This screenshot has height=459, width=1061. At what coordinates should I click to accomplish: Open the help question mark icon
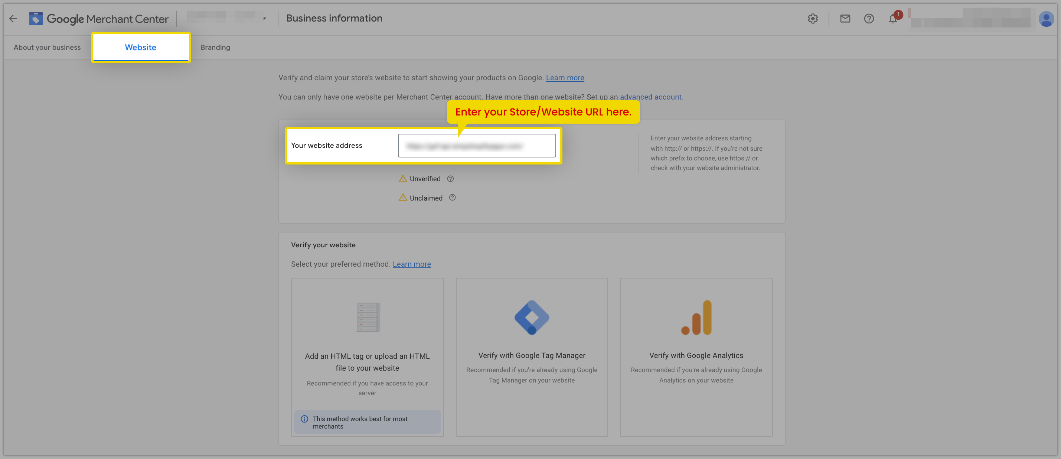[869, 19]
